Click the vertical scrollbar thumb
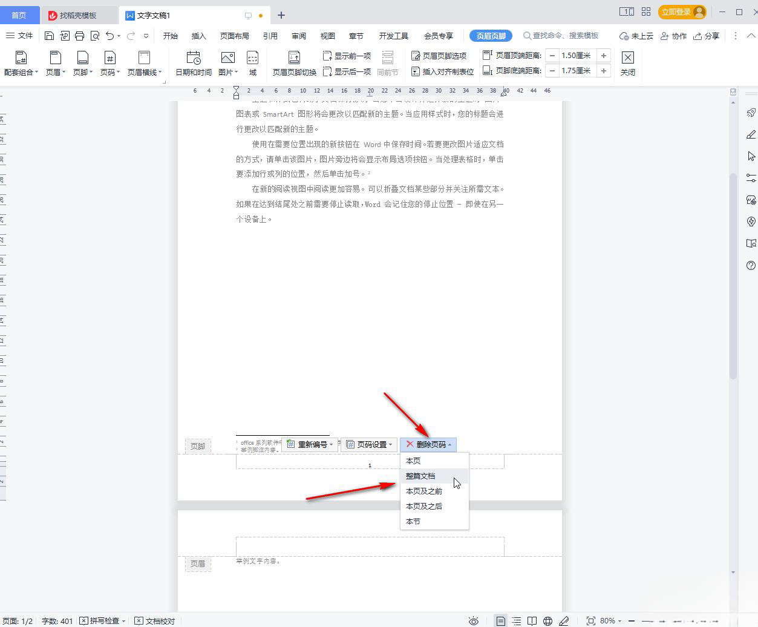The width and height of the screenshot is (758, 627). 733,276
